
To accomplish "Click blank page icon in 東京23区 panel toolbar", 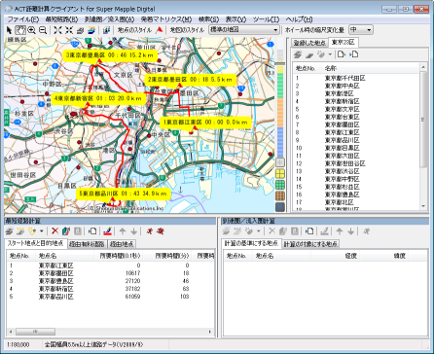I will (341, 54).
